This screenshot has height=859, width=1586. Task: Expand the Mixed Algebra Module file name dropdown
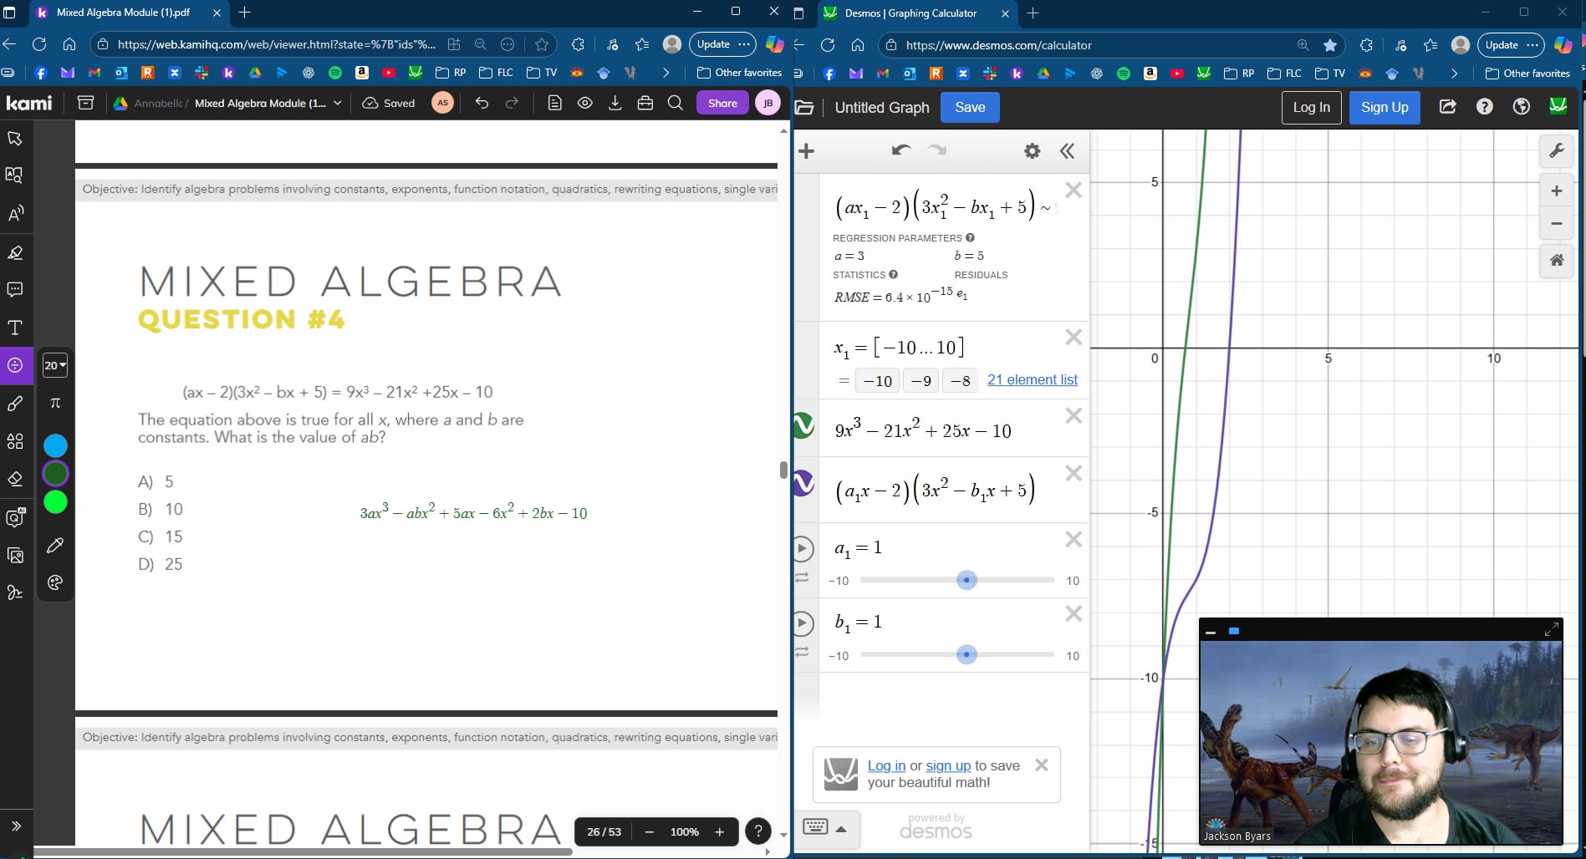point(338,103)
